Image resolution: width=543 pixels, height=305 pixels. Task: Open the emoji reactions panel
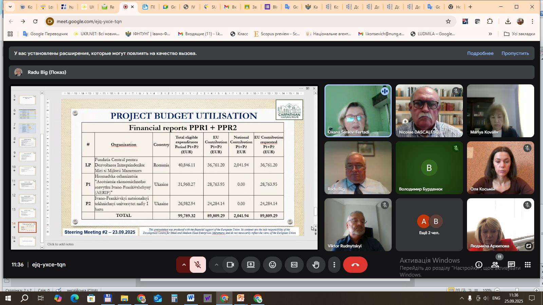pyautogui.click(x=273, y=265)
